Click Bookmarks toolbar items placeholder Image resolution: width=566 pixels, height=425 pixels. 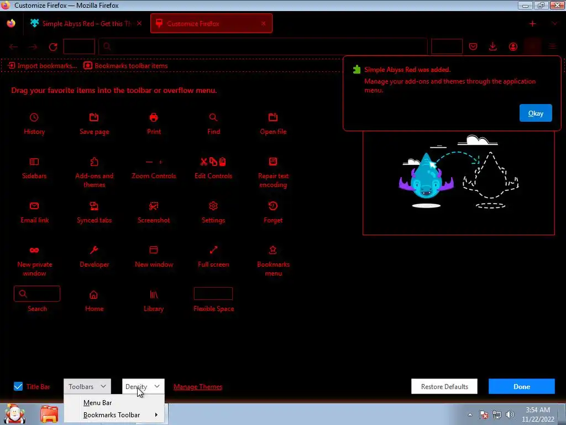click(x=125, y=65)
